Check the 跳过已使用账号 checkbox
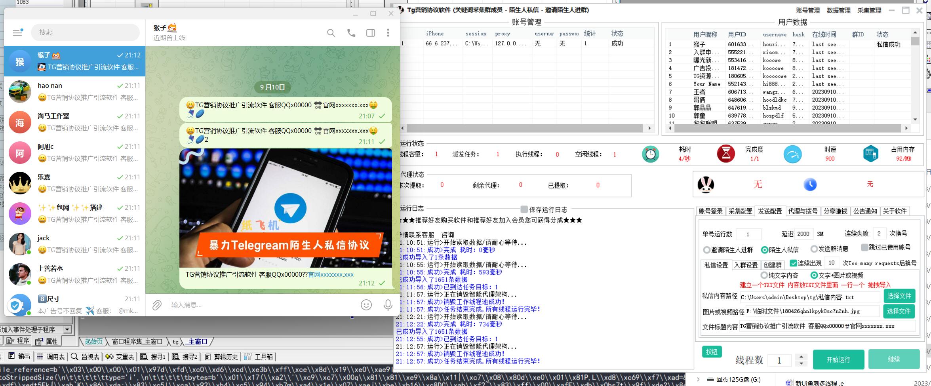The image size is (931, 386). click(x=864, y=247)
